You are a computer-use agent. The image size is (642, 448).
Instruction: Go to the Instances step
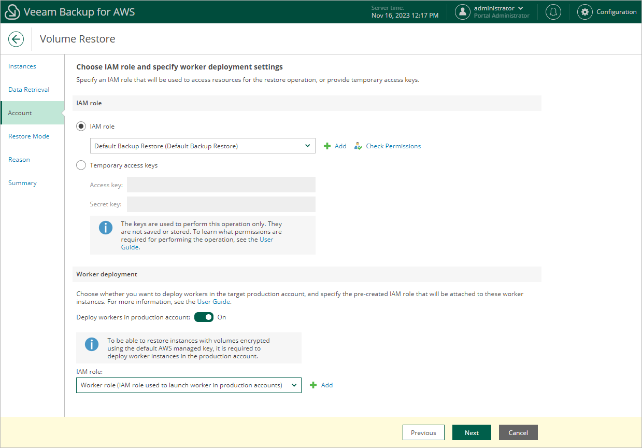pyautogui.click(x=22, y=66)
